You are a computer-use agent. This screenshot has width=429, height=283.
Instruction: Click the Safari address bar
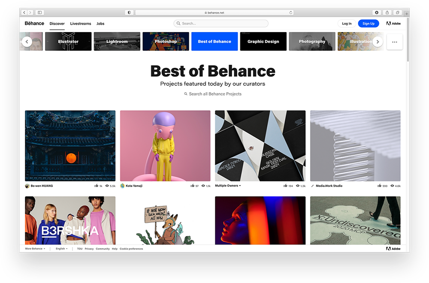pos(214,12)
